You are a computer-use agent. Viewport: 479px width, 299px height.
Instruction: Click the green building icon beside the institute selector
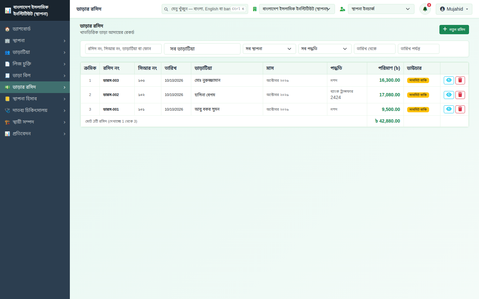point(255,9)
